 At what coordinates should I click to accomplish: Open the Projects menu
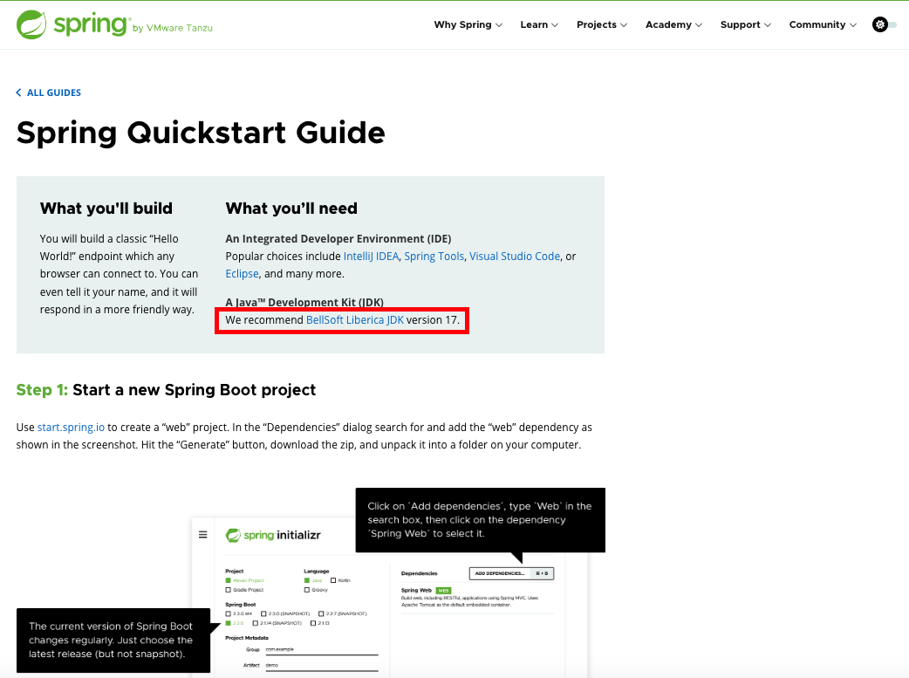tap(602, 25)
